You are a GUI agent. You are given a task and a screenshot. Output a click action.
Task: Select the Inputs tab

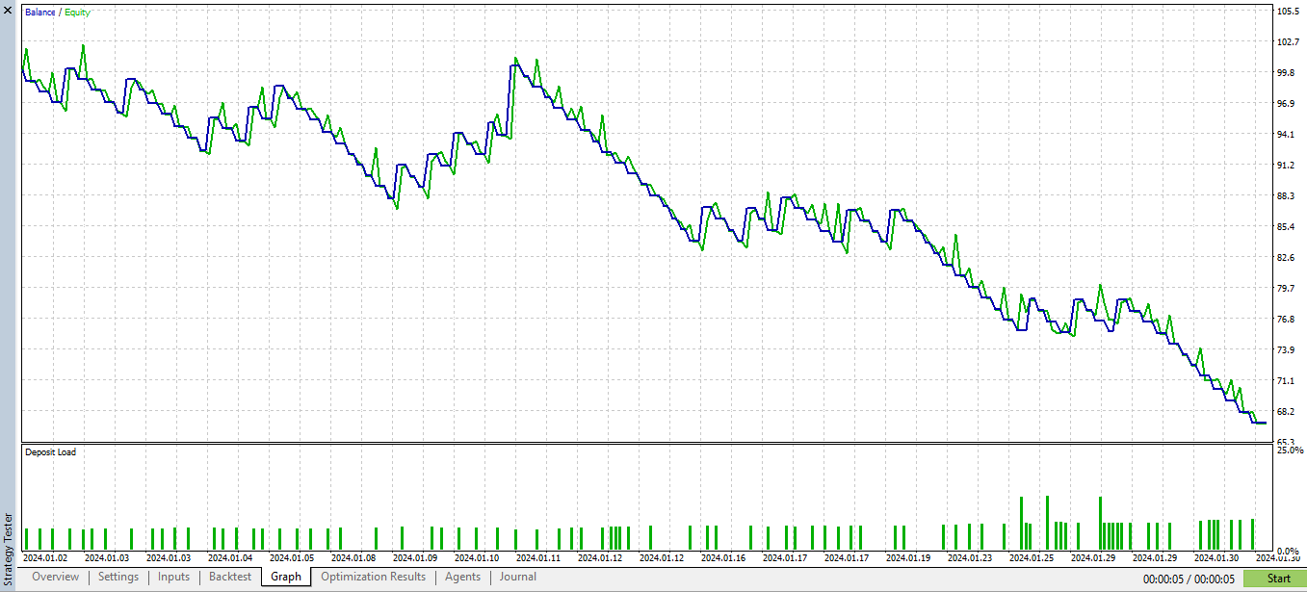tap(173, 577)
